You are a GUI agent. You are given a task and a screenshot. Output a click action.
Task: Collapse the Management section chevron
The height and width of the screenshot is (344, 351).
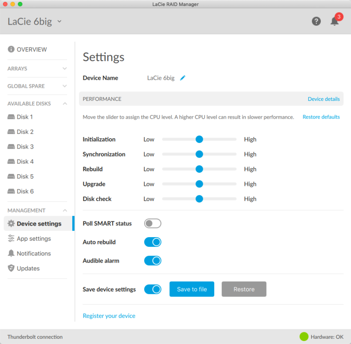coord(65,210)
